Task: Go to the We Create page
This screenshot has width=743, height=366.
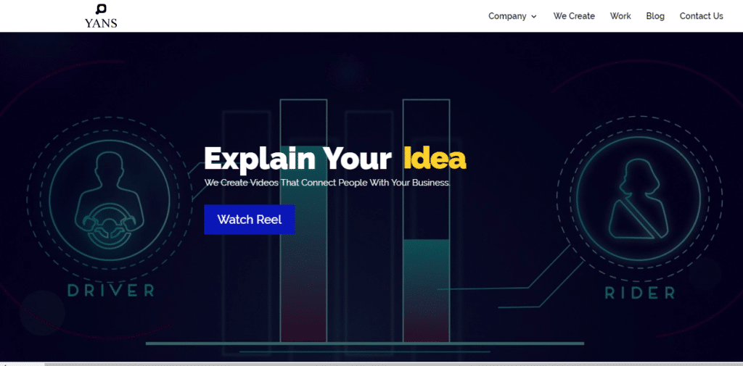Action: point(574,16)
